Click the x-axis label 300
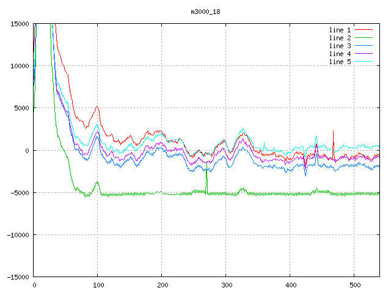 (x=227, y=285)
